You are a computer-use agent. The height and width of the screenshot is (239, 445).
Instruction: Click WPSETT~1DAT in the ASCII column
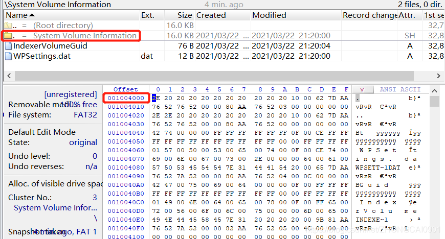(378, 168)
